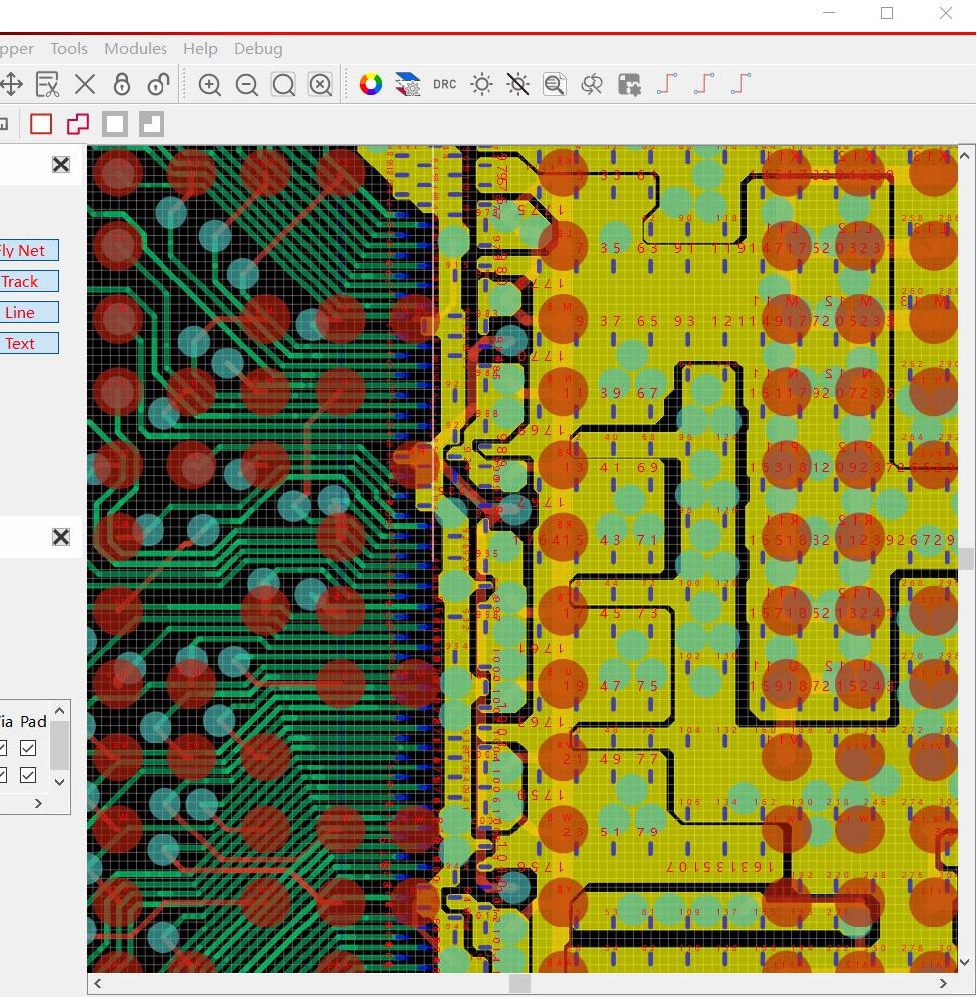
Task: Select the second red routing-corner icon
Action: click(703, 84)
